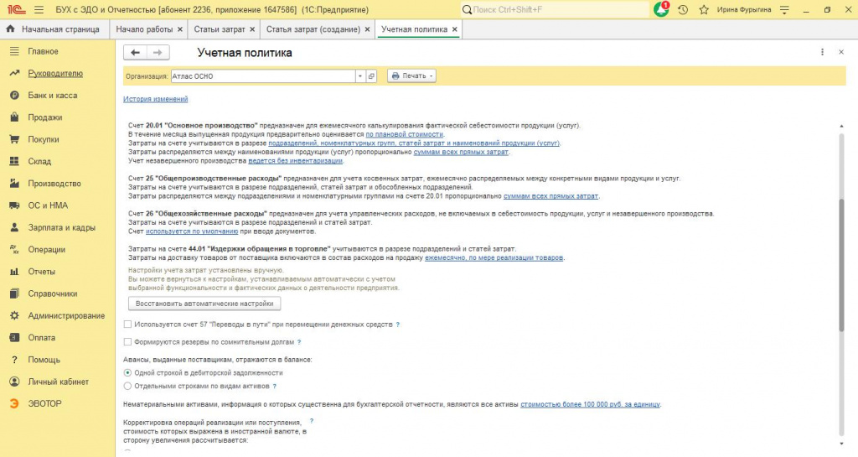Open the Печать dropdown button
Viewport: 858px width, 457px height.
tap(411, 76)
